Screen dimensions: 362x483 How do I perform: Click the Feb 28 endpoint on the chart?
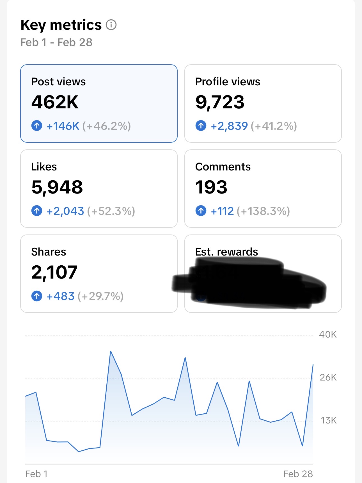tap(313, 364)
